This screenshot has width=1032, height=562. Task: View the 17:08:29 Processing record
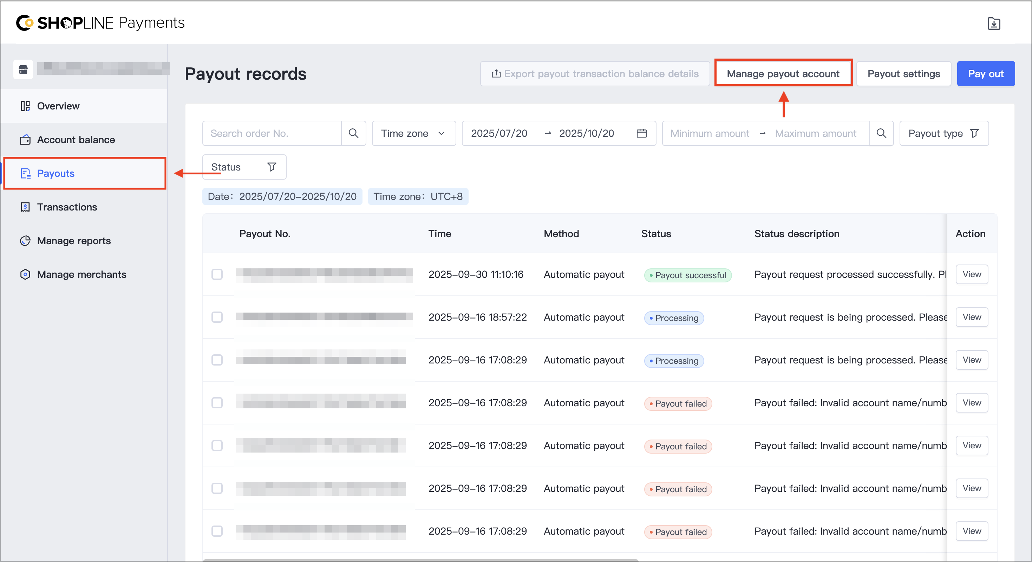pyautogui.click(x=972, y=360)
